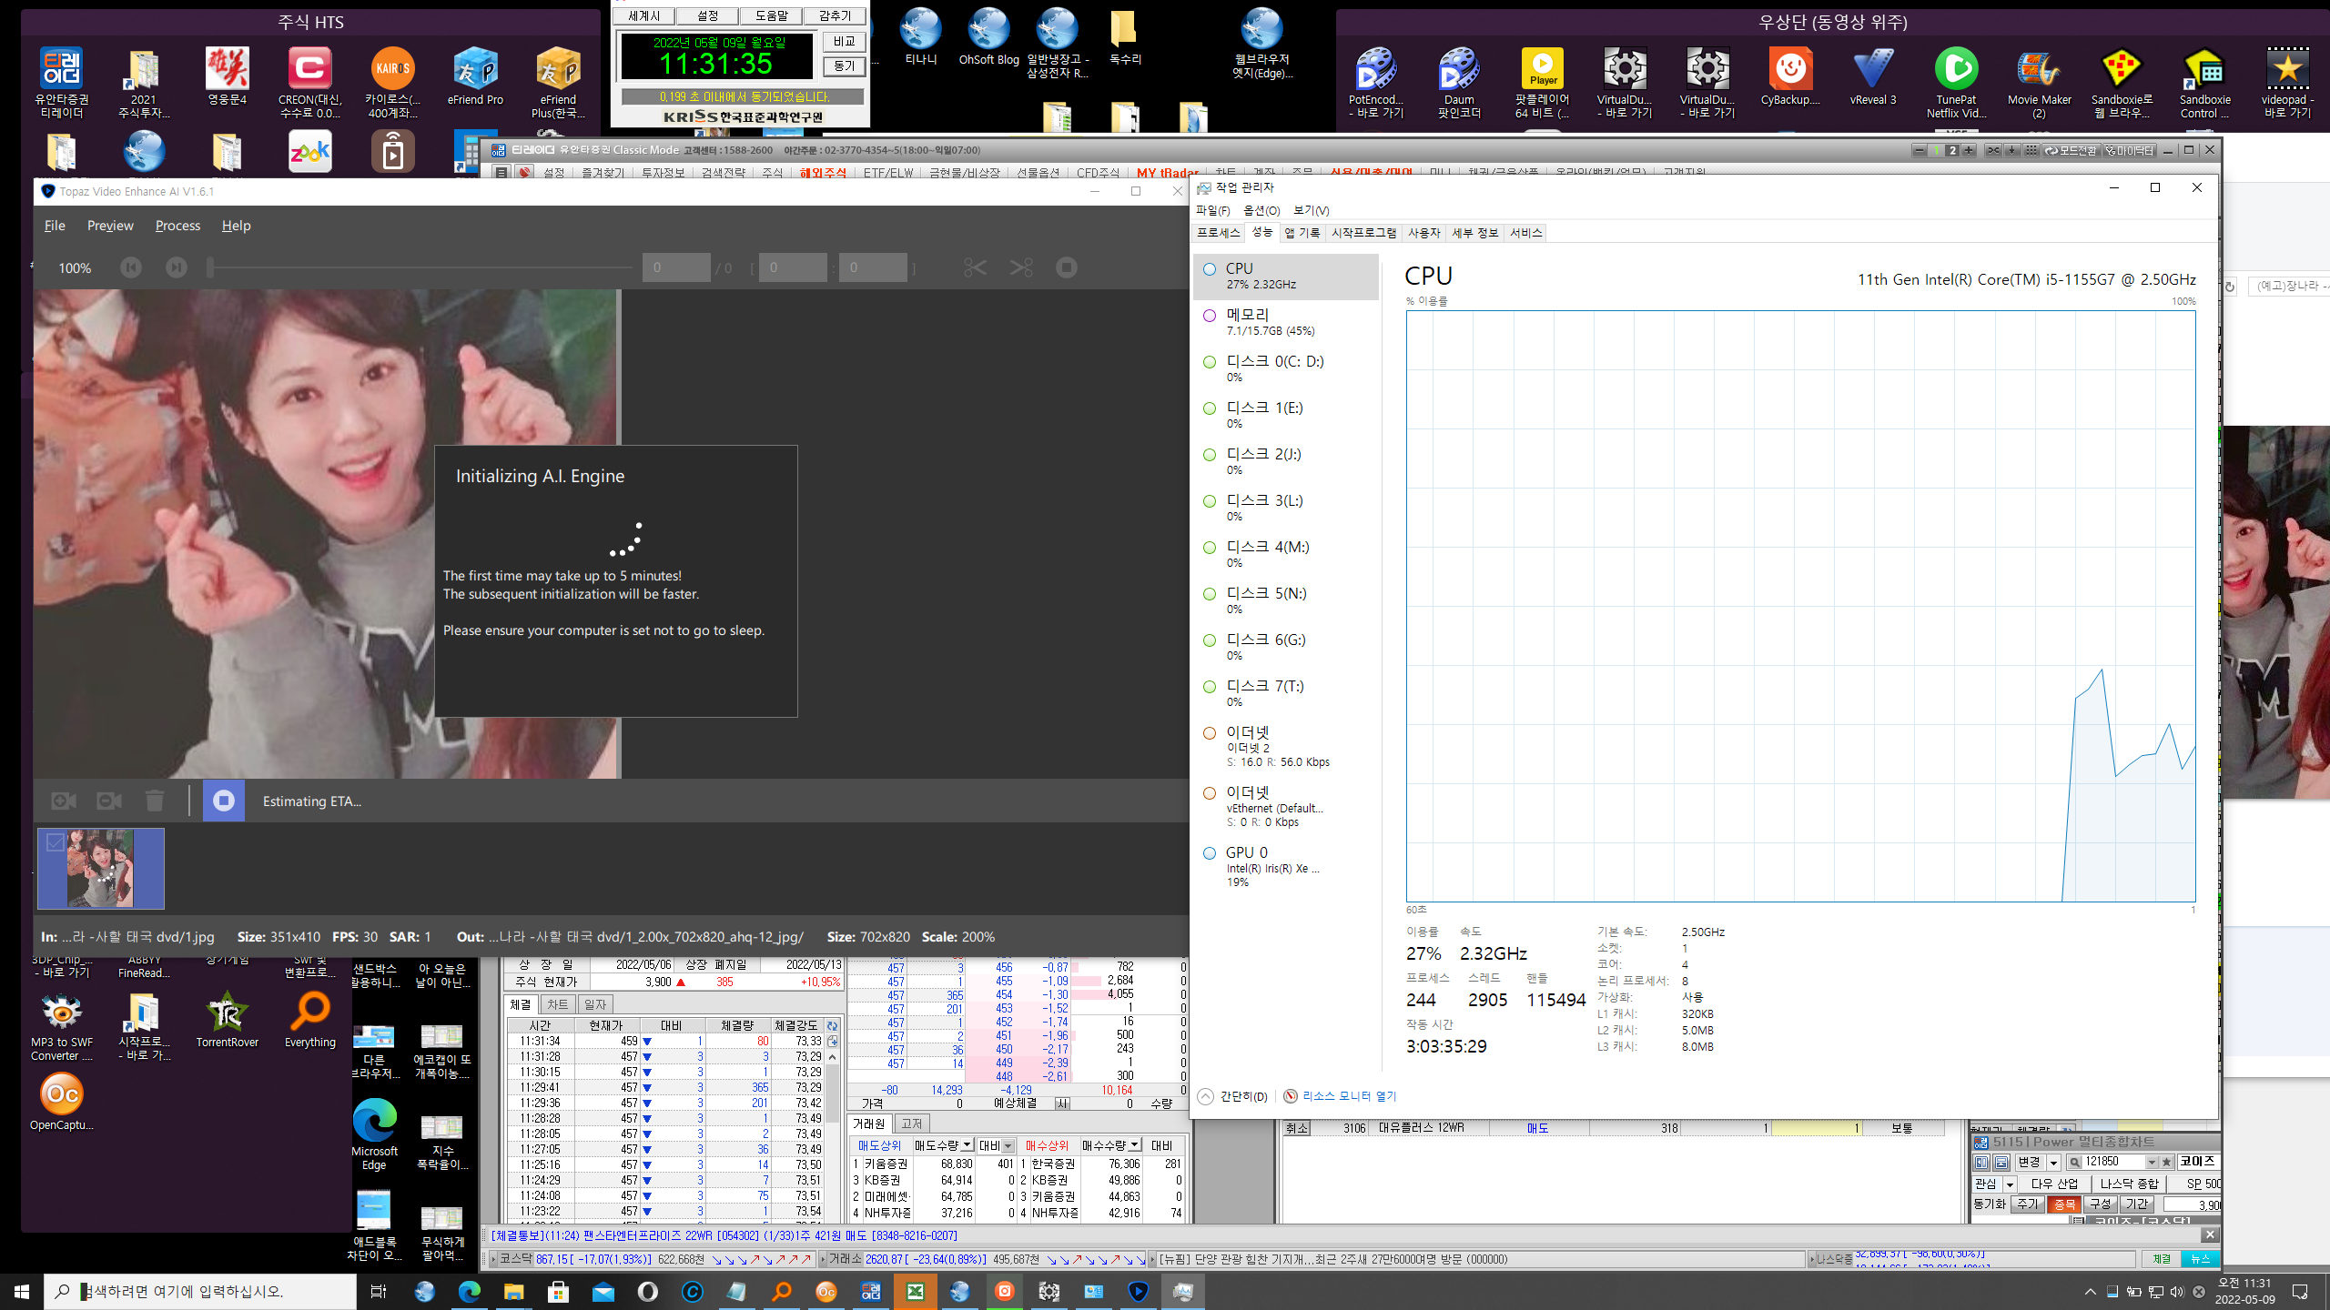
Task: Click the first video camera add icon
Action: click(64, 801)
